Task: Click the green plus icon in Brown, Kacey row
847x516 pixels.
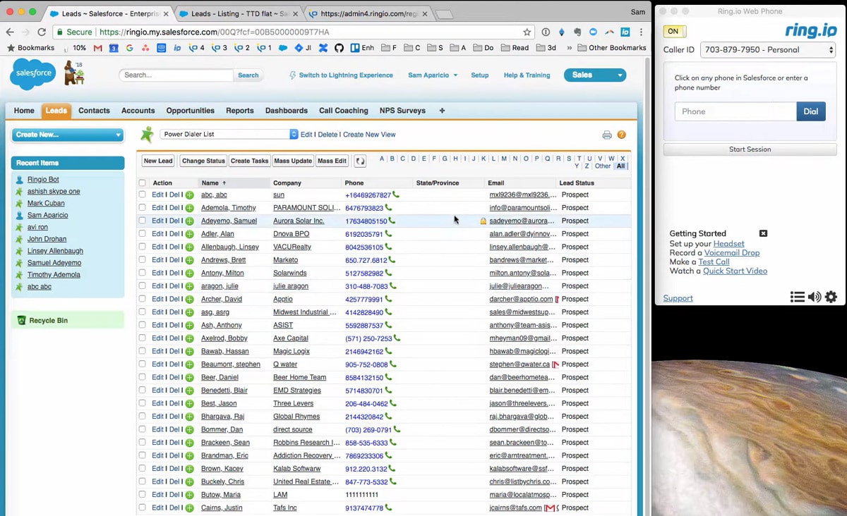Action: [x=189, y=469]
